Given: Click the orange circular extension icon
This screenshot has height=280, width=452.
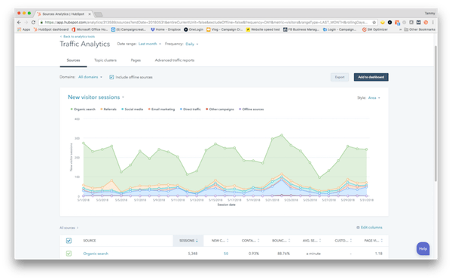Looking at the screenshot, I should point(426,22).
